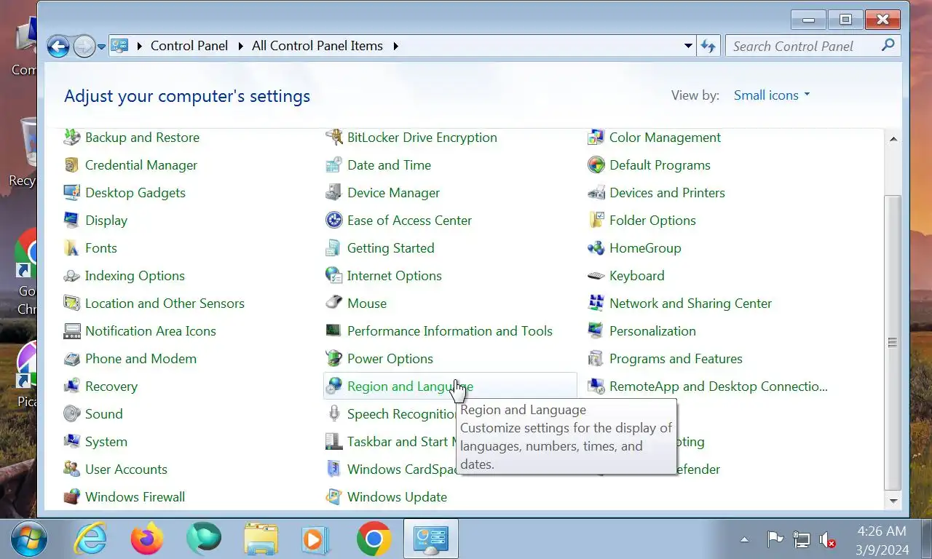Open the Network and Sharing Center icon
Image resolution: width=932 pixels, height=559 pixels.
[x=596, y=303]
